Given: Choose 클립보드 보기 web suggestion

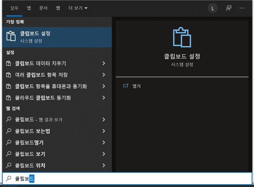Looking at the screenshot, I should 57,154.
